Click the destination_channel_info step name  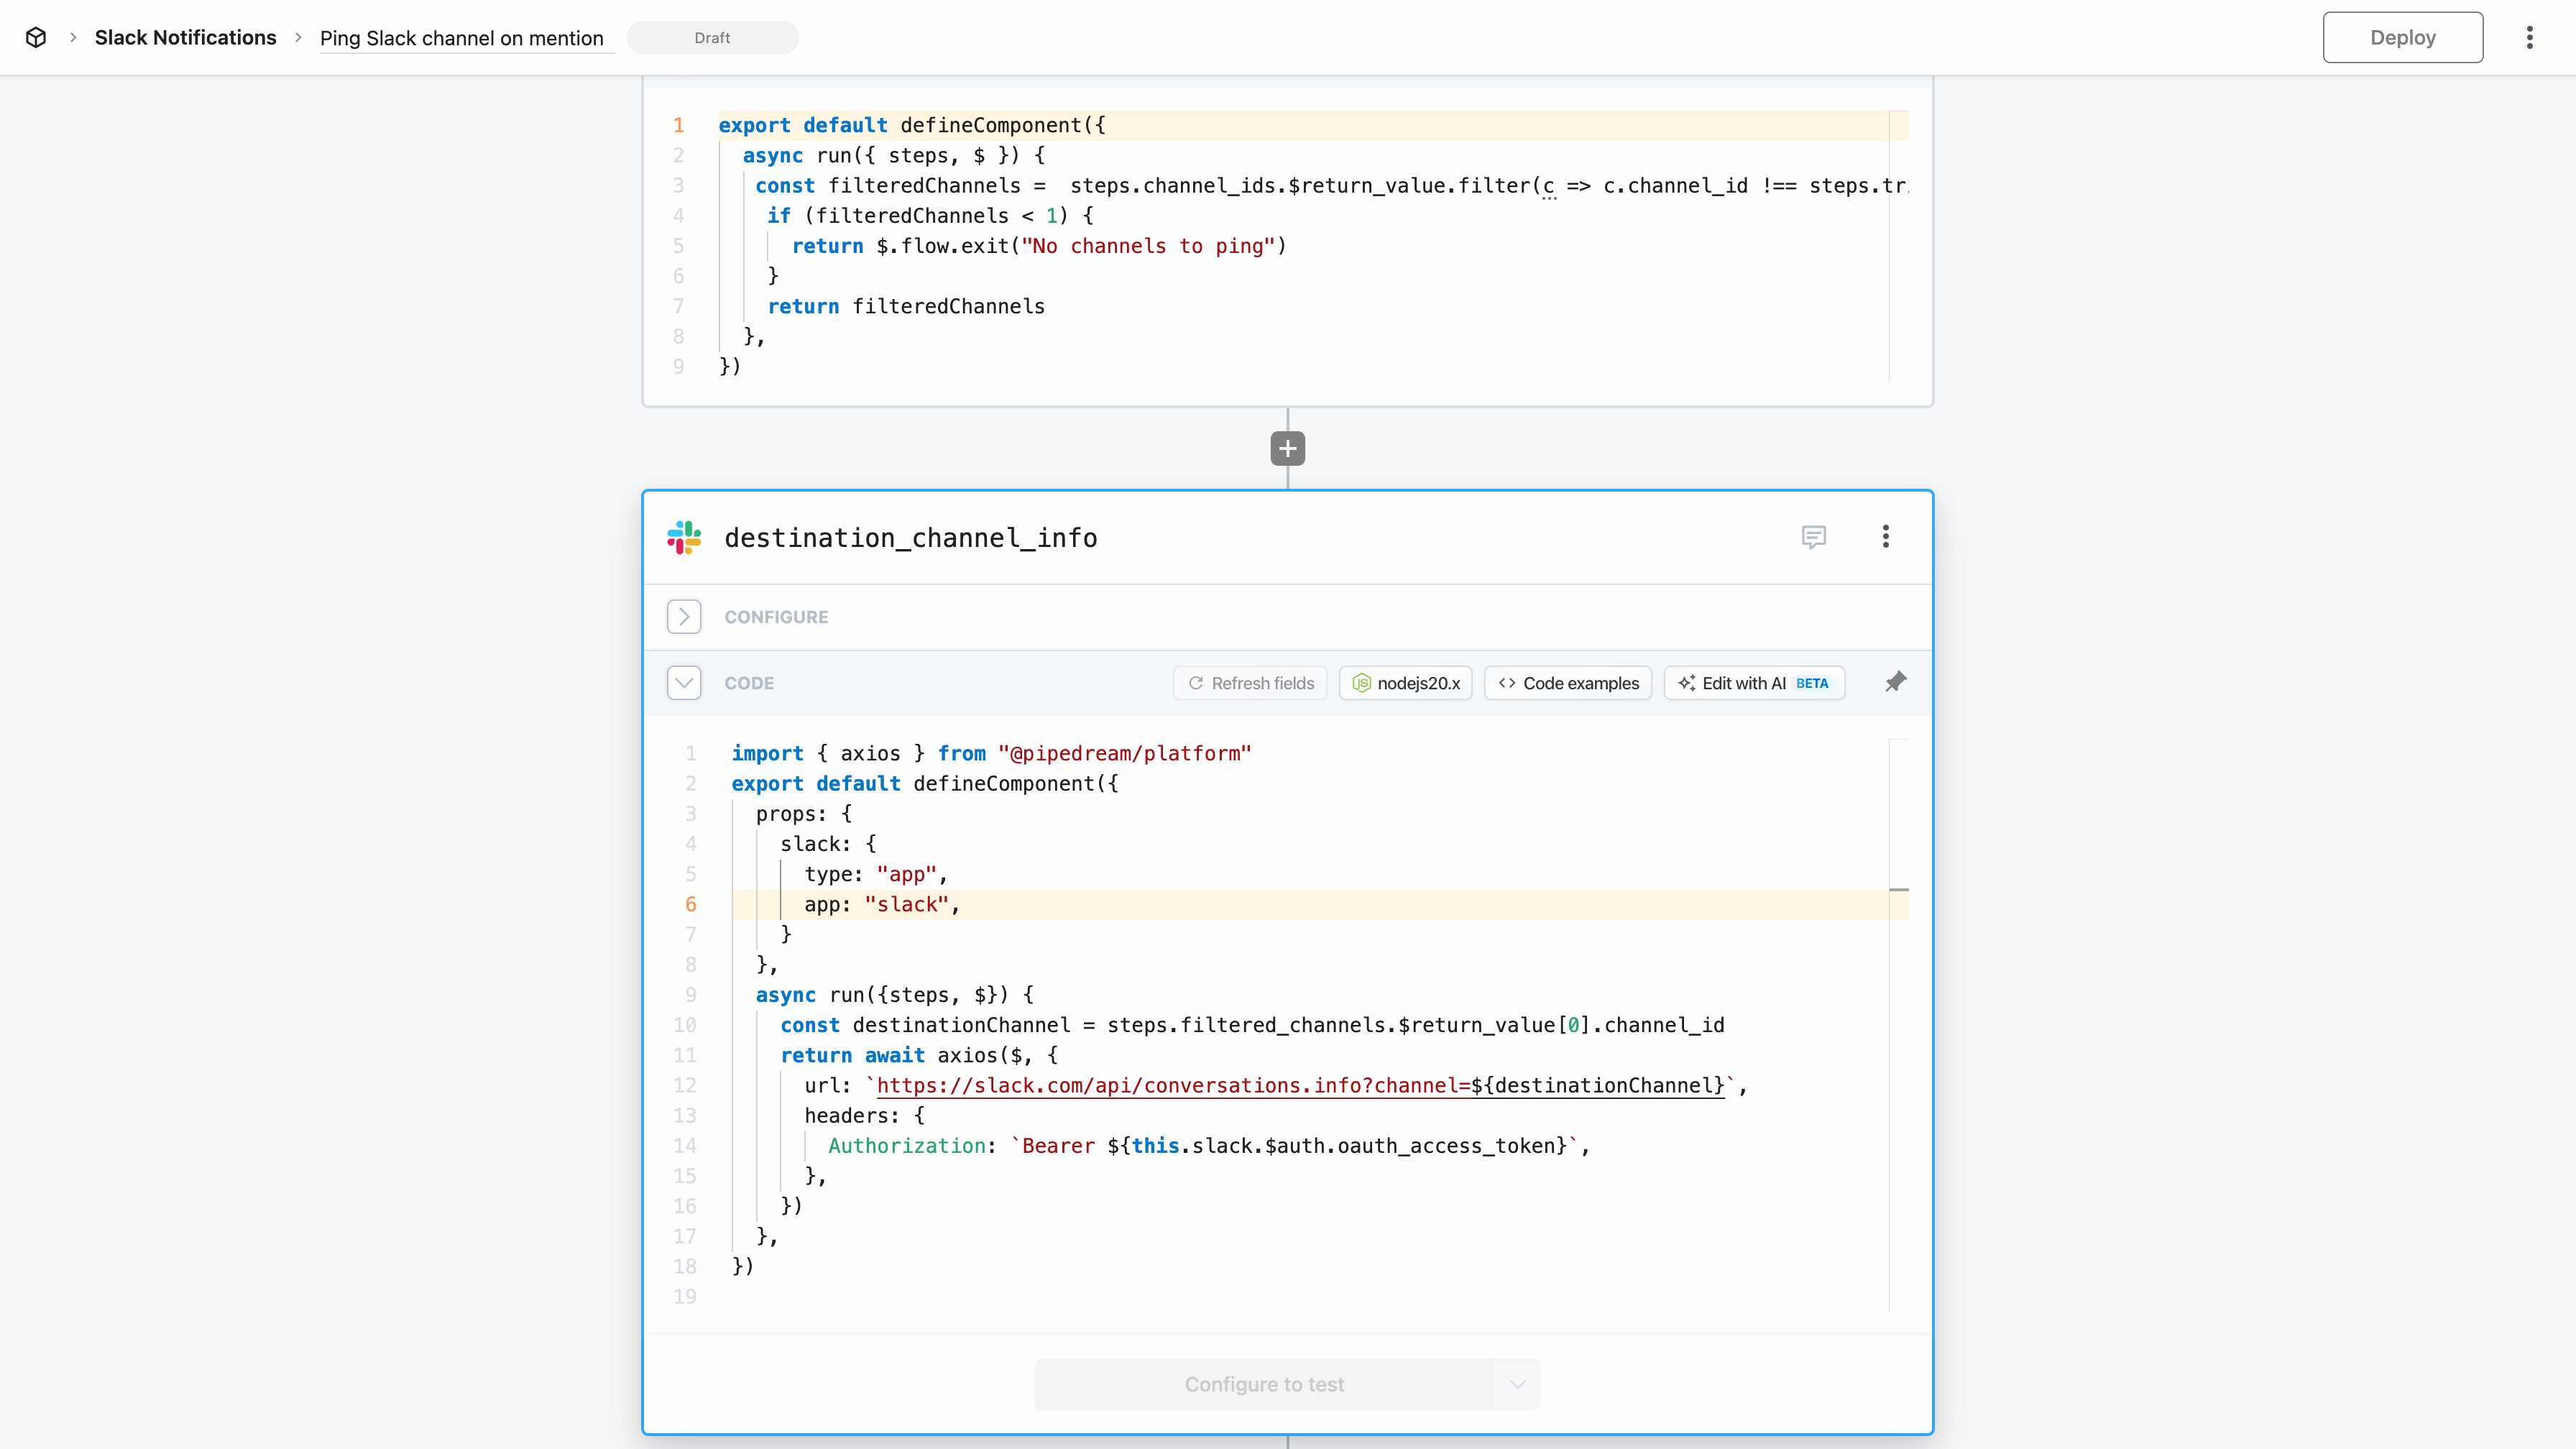pyautogui.click(x=910, y=538)
